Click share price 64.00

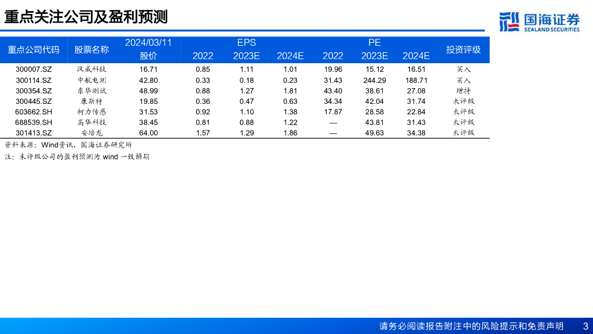pos(148,133)
